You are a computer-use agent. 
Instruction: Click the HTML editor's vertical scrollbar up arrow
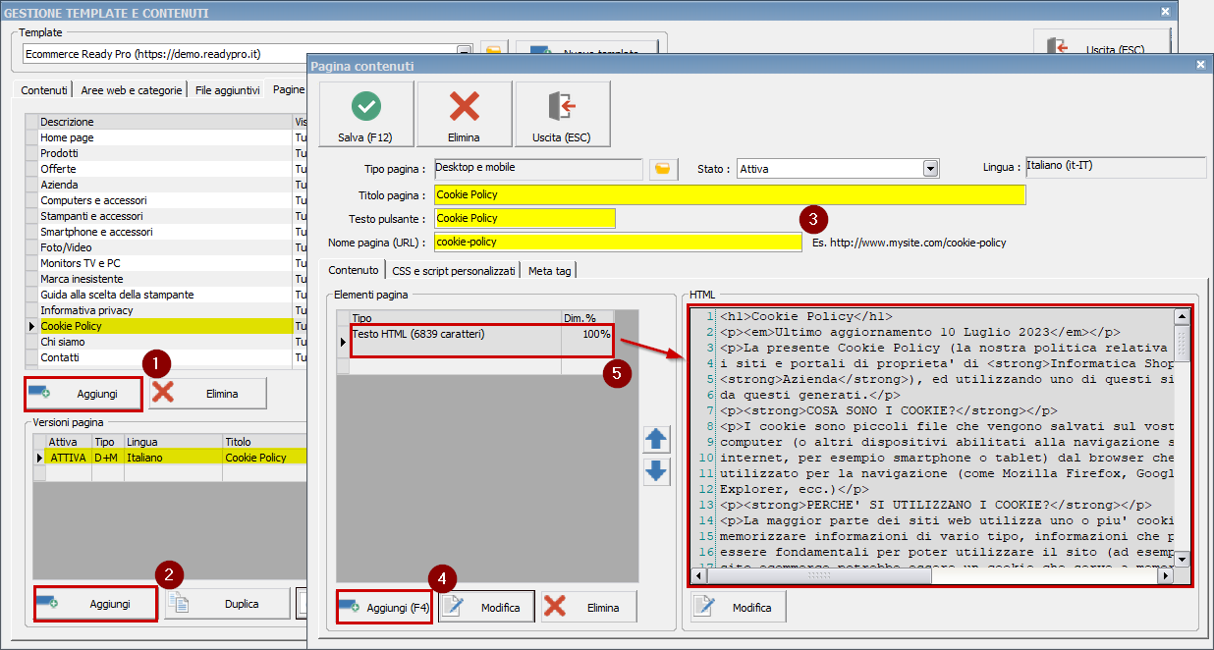point(1183,317)
